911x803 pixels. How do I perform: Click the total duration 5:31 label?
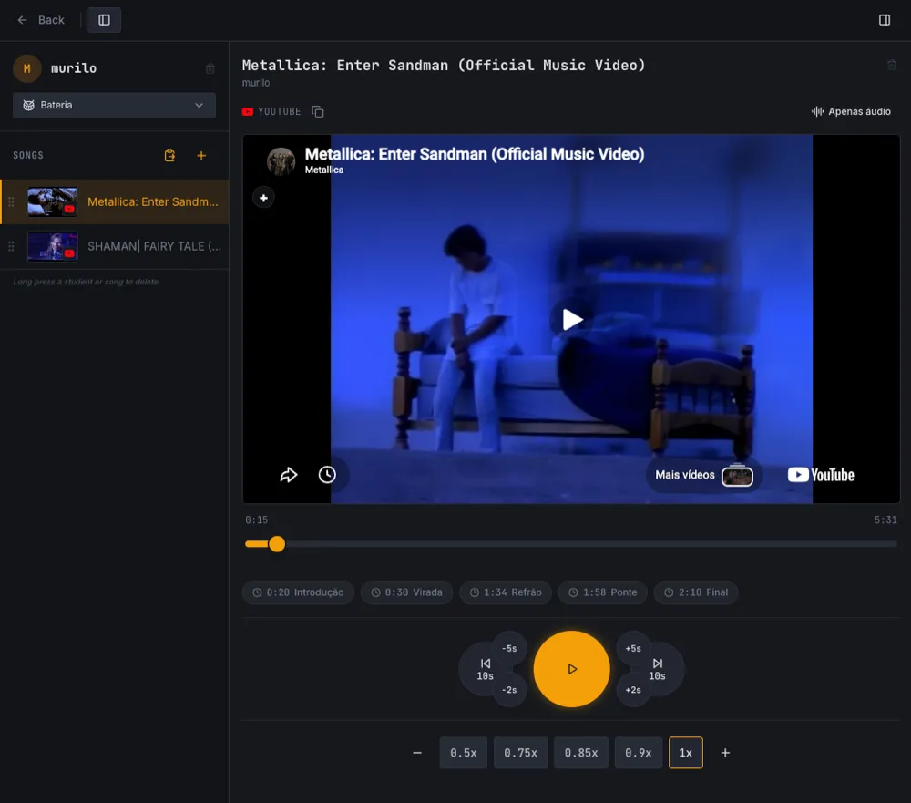(885, 520)
